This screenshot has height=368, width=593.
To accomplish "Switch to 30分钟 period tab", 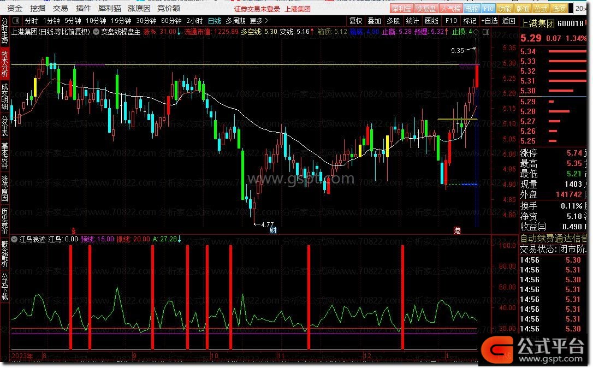I will tap(146, 21).
